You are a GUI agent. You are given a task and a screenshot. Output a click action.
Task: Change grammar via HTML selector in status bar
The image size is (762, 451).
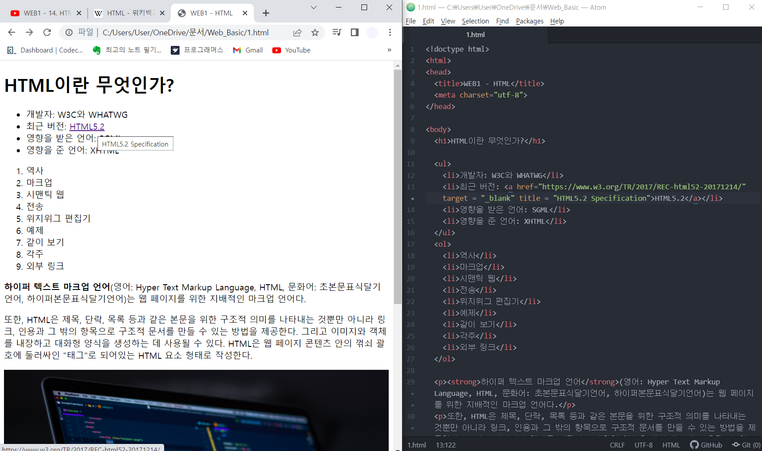pos(671,445)
